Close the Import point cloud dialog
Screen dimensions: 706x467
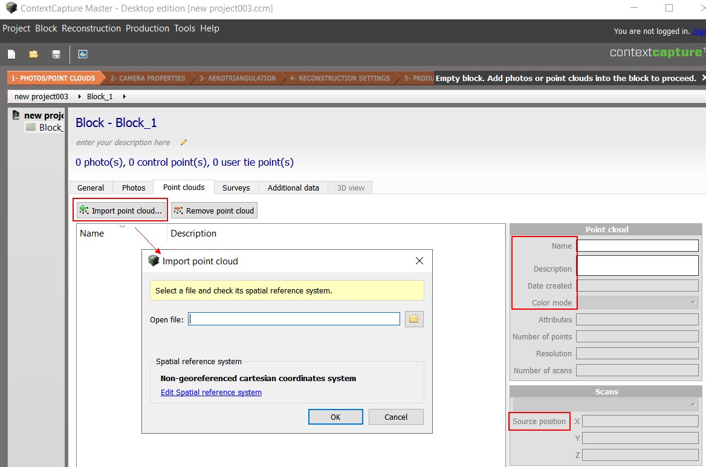[419, 261]
